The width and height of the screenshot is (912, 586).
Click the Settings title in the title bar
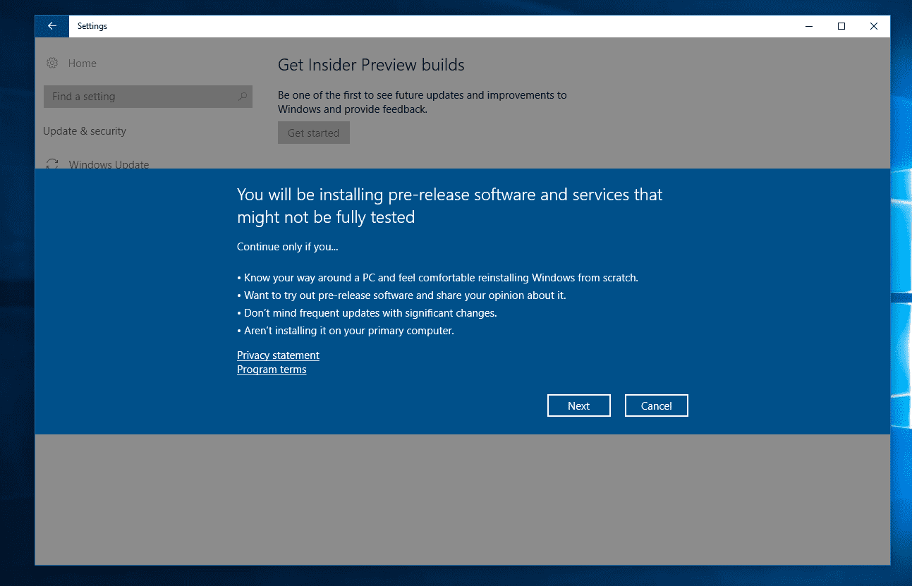point(92,26)
